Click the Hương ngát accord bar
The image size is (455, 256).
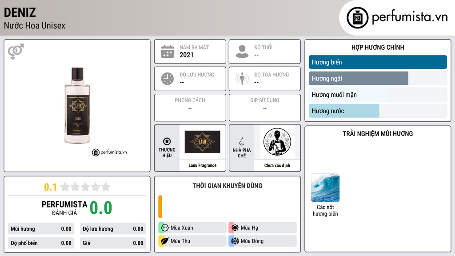(378, 78)
